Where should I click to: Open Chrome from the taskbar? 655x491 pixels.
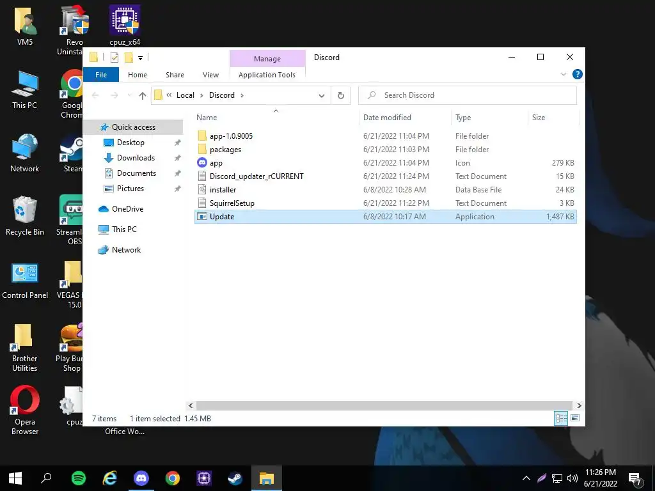click(173, 478)
